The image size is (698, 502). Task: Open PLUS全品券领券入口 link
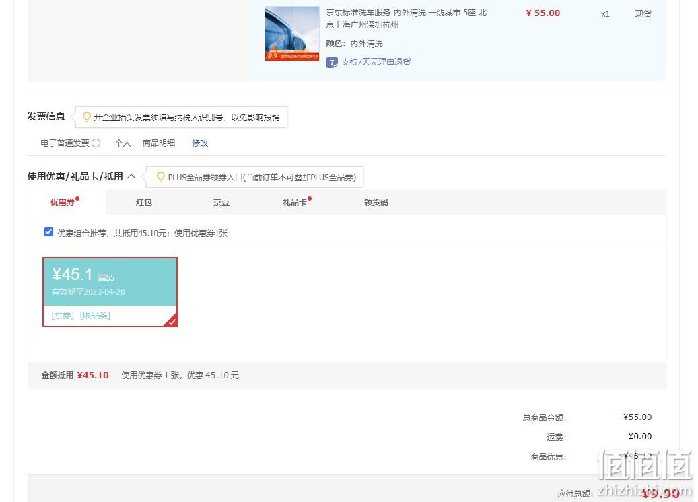(263, 177)
